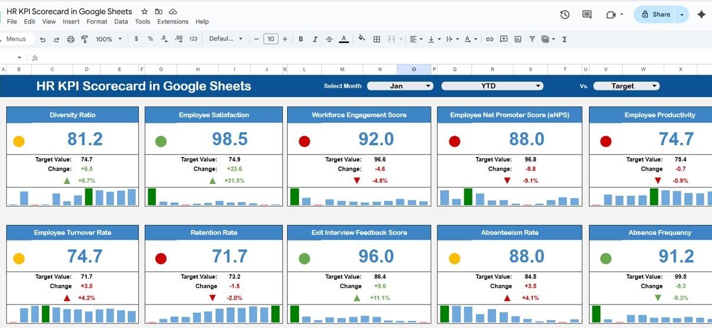This screenshot has height=328, width=712.
Task: Select the paint format tool
Action: [84, 39]
